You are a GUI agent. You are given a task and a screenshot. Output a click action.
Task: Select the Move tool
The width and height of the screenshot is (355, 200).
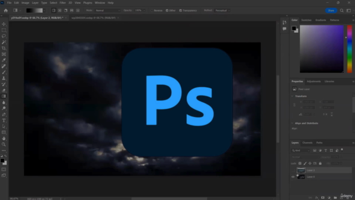(4, 24)
